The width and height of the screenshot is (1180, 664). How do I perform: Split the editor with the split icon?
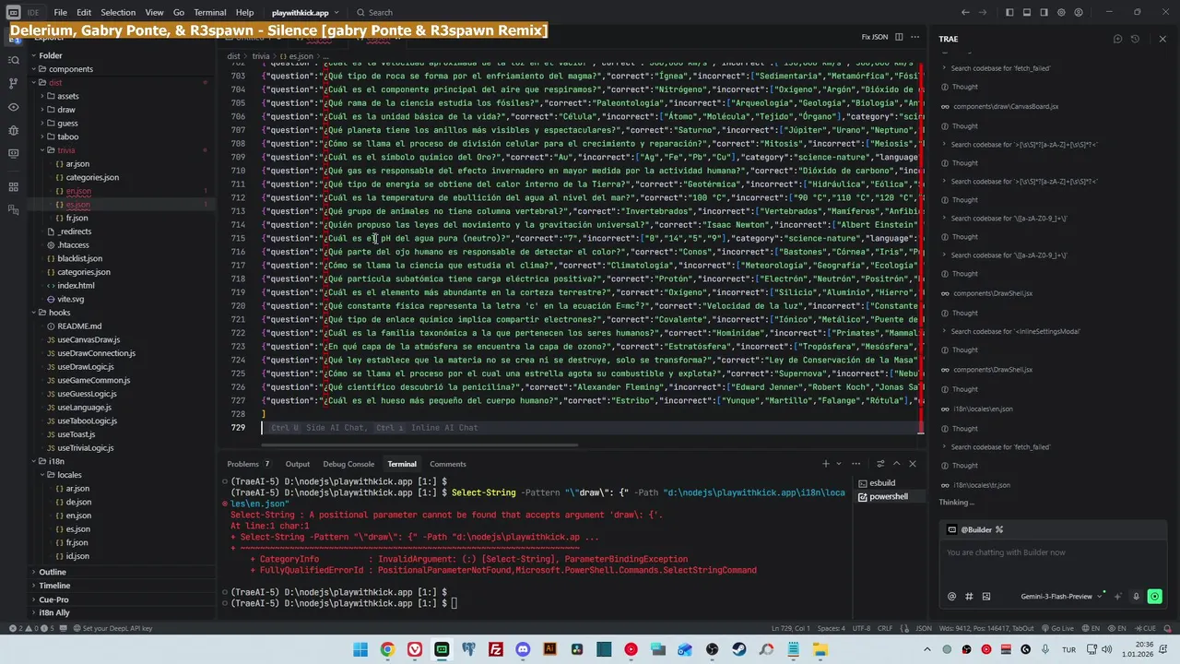pyautogui.click(x=899, y=38)
